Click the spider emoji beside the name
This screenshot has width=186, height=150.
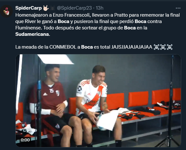[x=52, y=8]
